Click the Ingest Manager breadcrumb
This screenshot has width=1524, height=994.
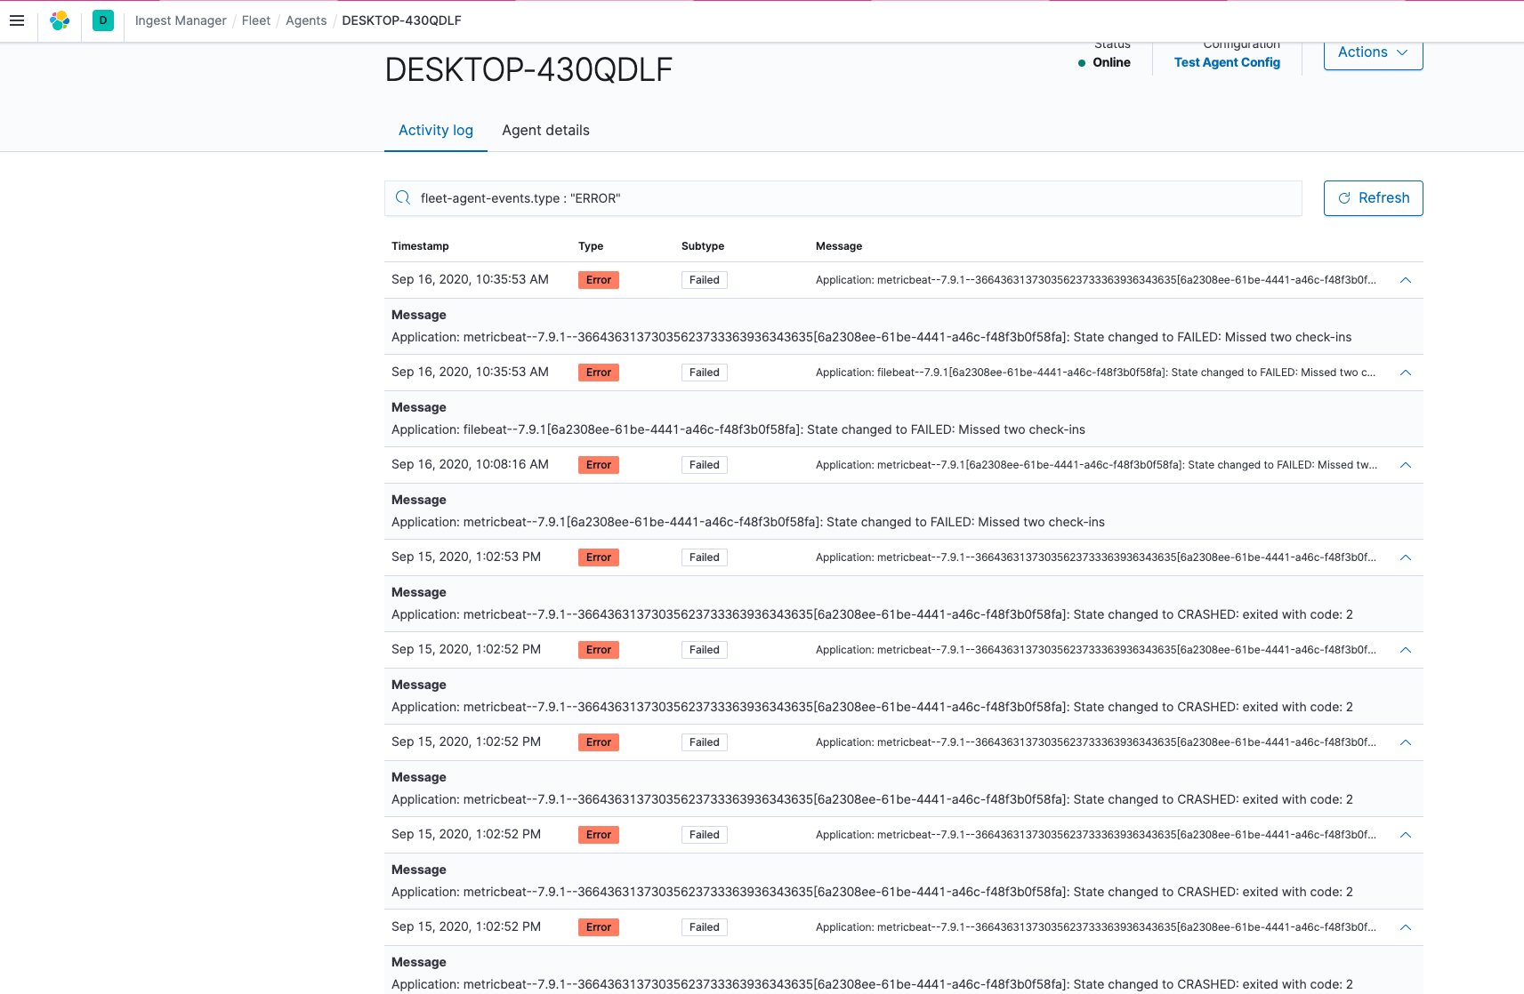[180, 20]
